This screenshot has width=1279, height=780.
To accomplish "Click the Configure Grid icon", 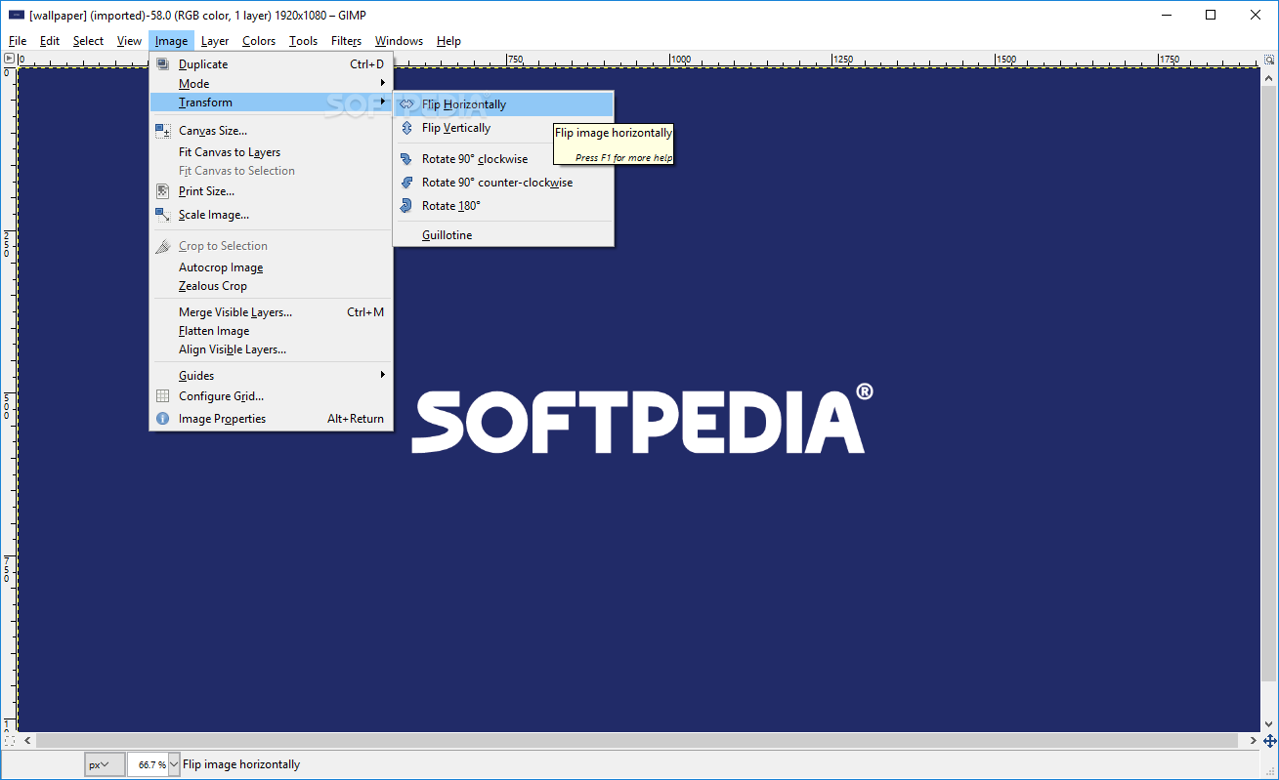I will 163,396.
